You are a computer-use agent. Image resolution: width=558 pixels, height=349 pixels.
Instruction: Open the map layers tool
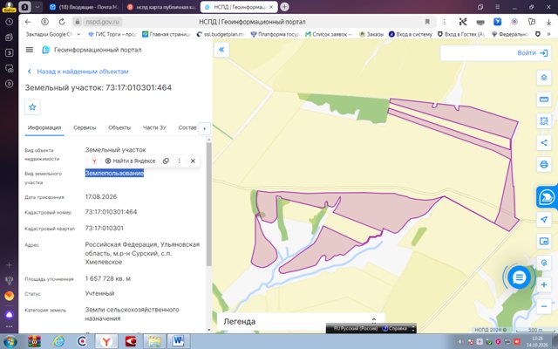pyautogui.click(x=544, y=78)
